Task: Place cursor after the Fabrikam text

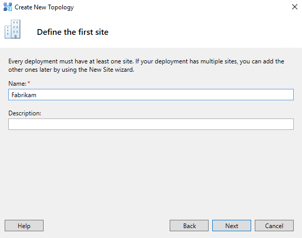Action: pyautogui.click(x=37, y=95)
